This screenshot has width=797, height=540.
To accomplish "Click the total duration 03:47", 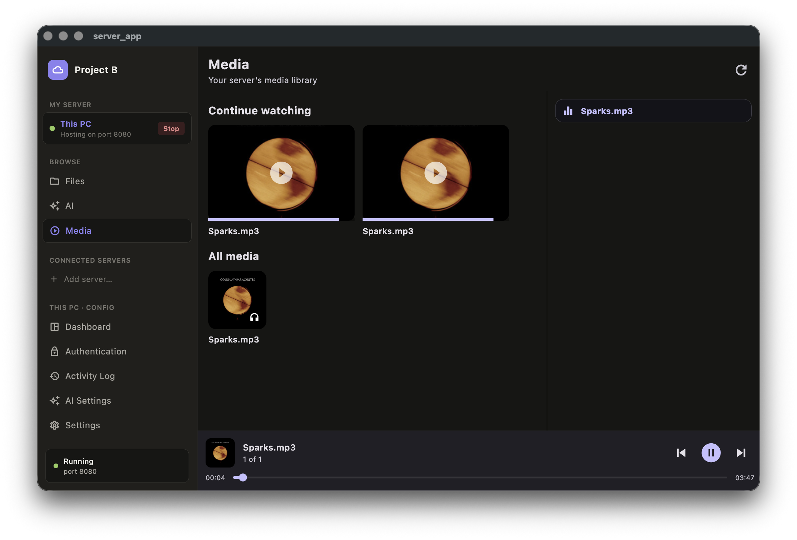I will (744, 477).
